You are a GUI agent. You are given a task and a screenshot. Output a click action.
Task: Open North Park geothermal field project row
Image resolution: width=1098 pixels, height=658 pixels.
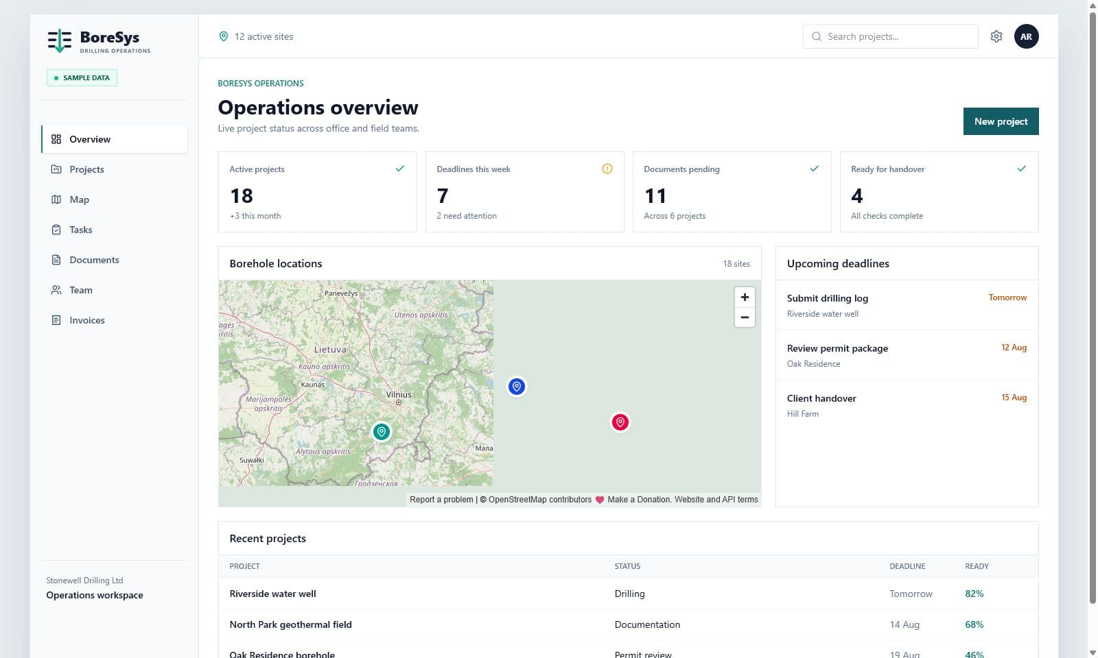coord(628,624)
